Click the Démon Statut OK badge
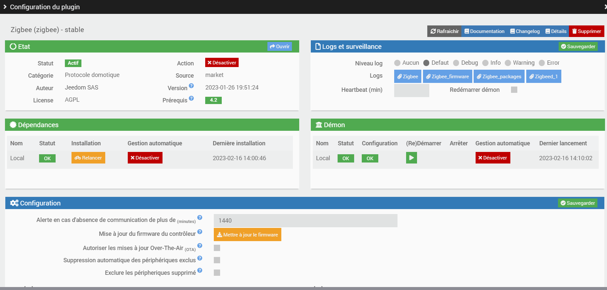 click(346, 158)
